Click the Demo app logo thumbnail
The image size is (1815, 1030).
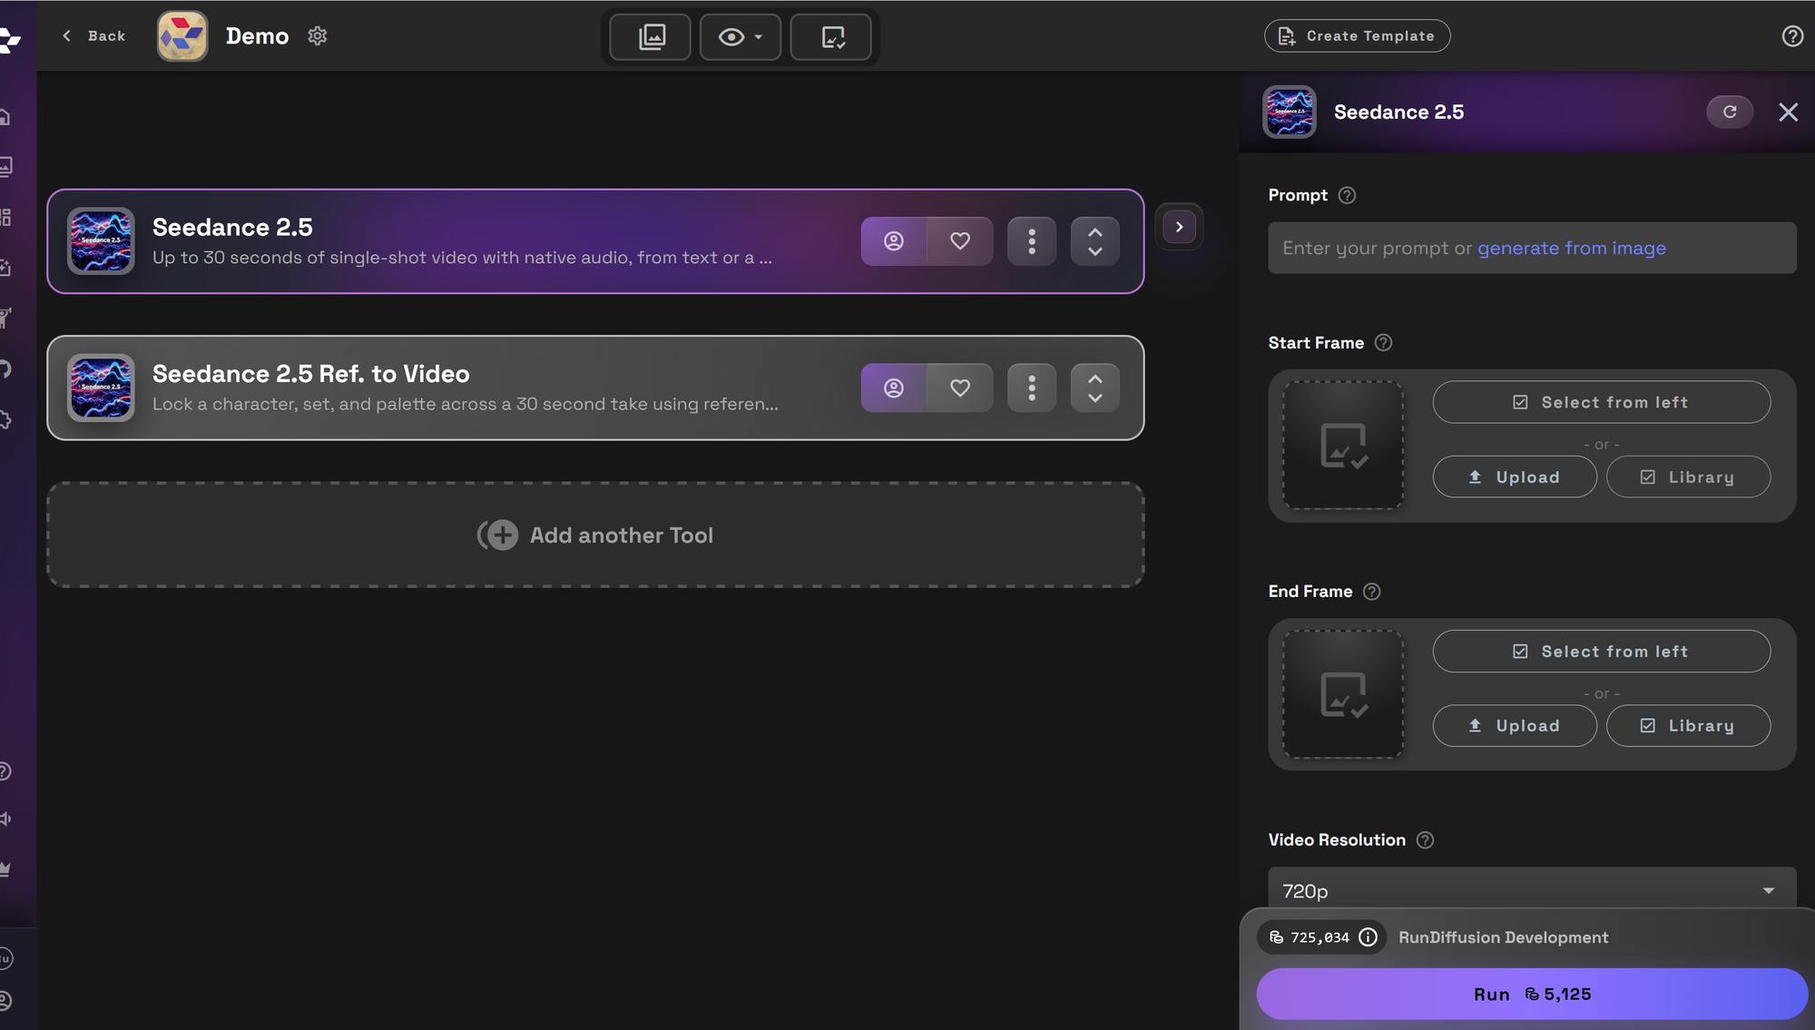pyautogui.click(x=182, y=36)
